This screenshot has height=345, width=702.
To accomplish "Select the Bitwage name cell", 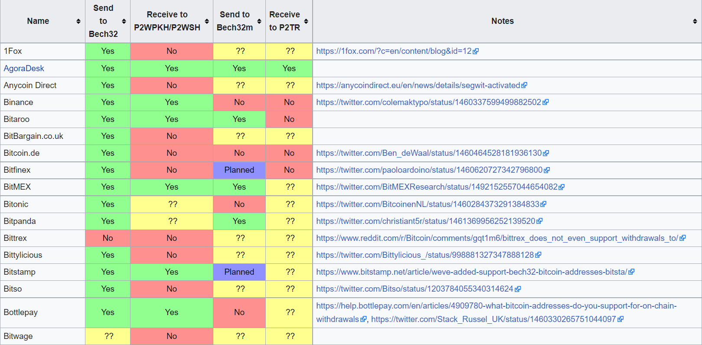I will tap(42, 336).
